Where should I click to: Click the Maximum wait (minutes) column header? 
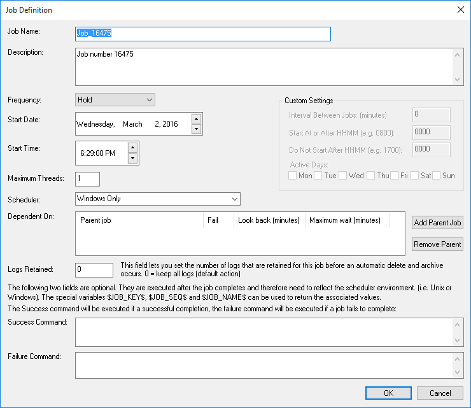346,220
